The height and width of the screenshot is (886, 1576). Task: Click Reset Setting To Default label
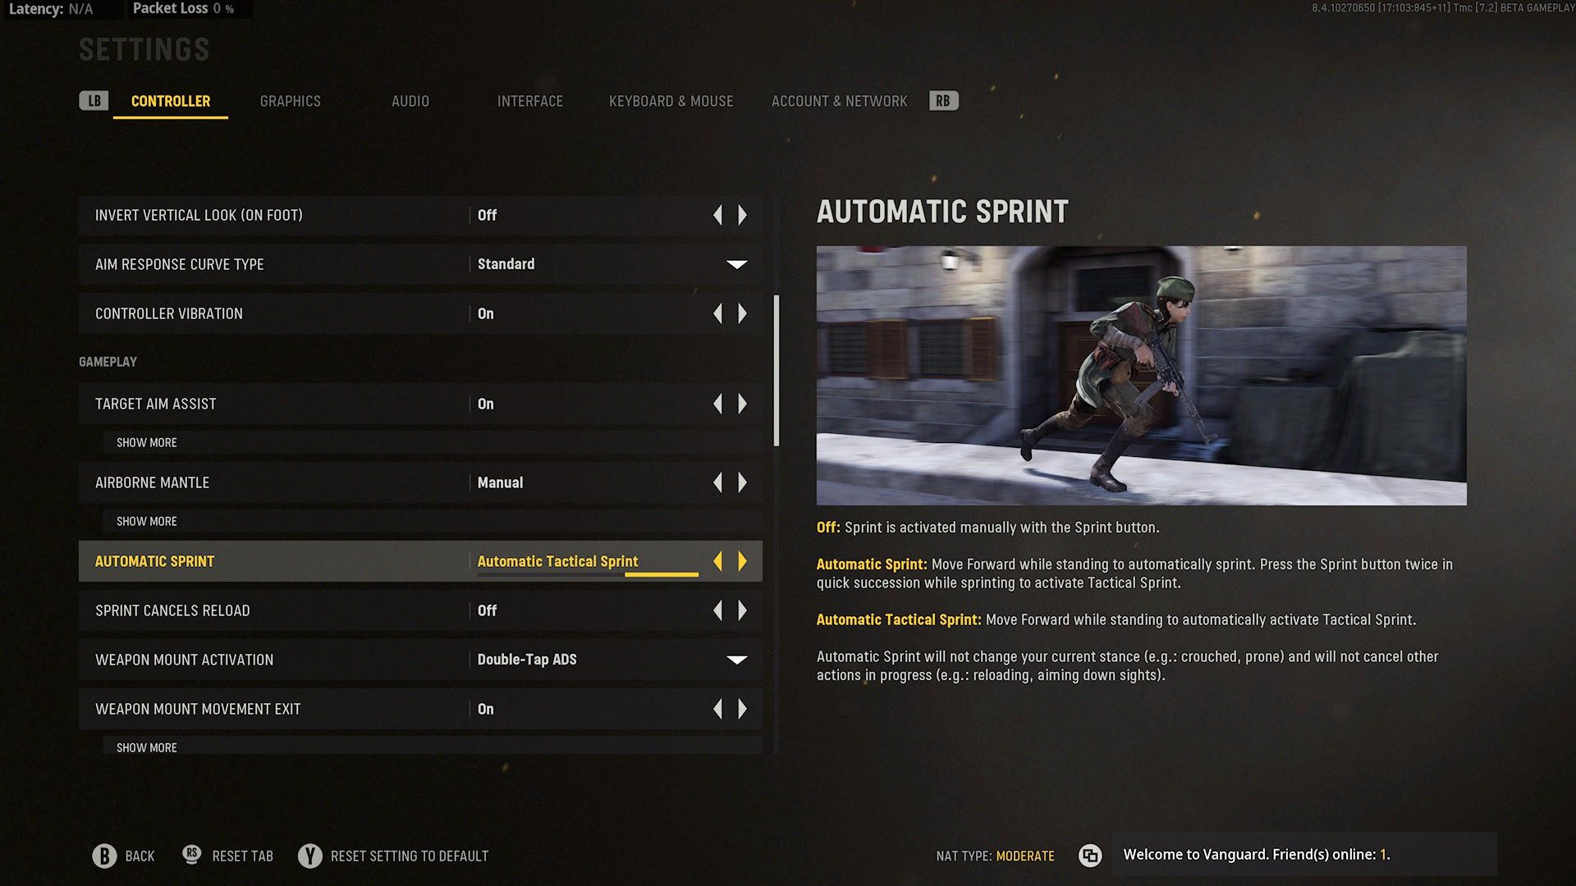(x=410, y=856)
